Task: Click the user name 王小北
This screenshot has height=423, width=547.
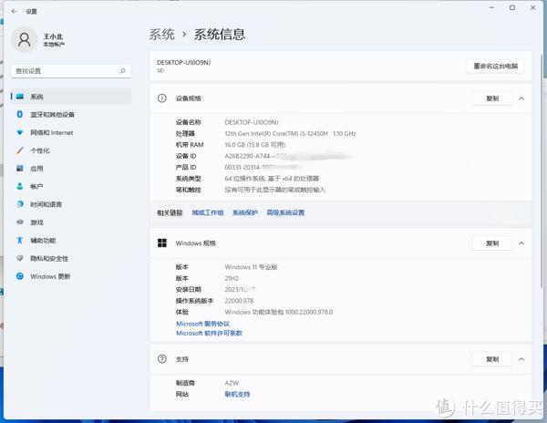Action: pos(53,36)
